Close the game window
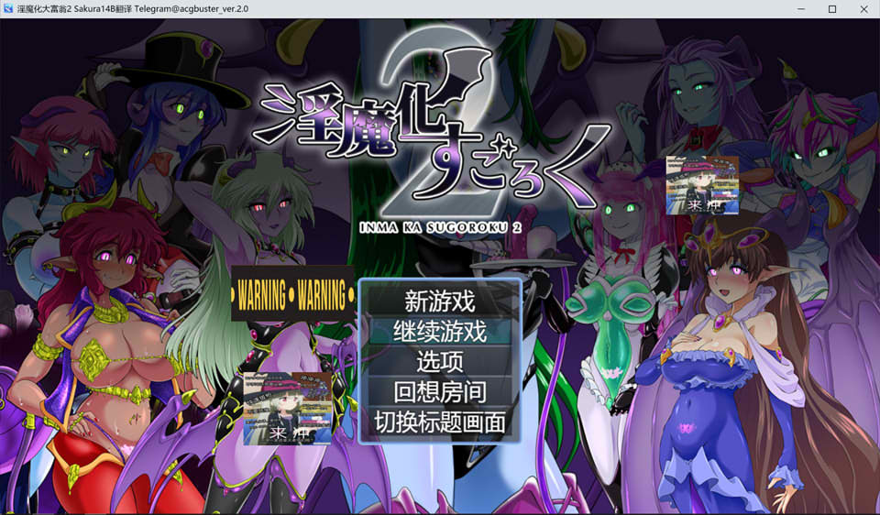 863,9
